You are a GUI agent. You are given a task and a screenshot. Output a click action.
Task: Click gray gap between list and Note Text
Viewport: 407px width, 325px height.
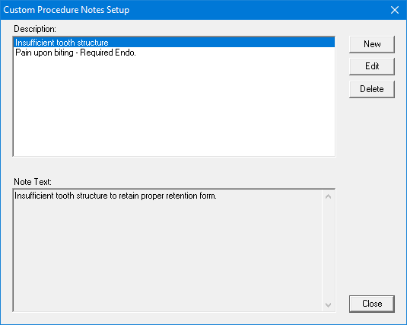pyautogui.click(x=174, y=167)
